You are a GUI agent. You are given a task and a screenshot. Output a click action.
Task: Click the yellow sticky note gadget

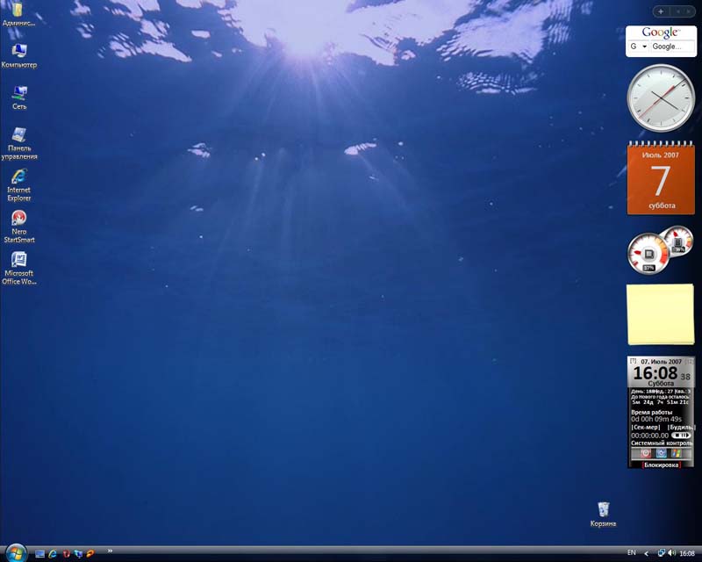click(660, 314)
